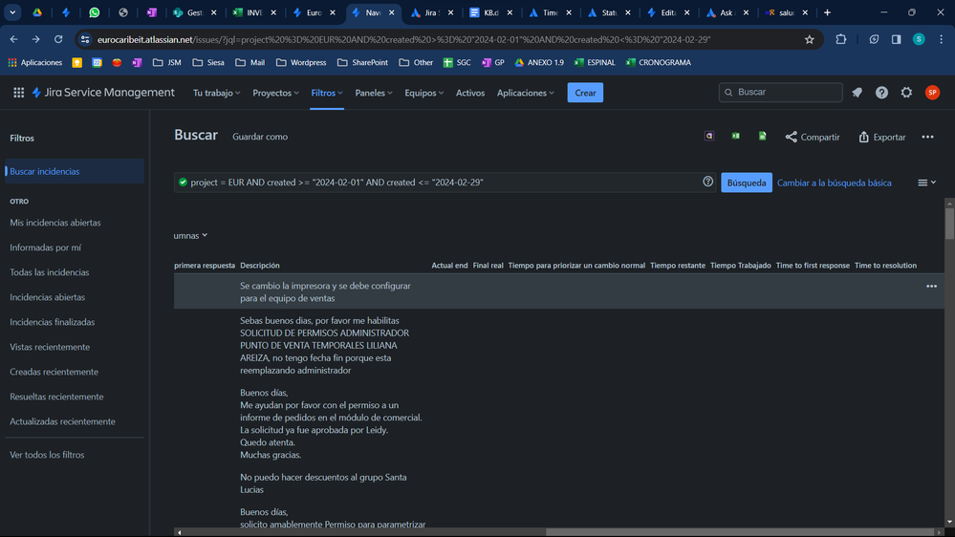Click the Crear button
This screenshot has height=537, width=955.
click(x=585, y=93)
